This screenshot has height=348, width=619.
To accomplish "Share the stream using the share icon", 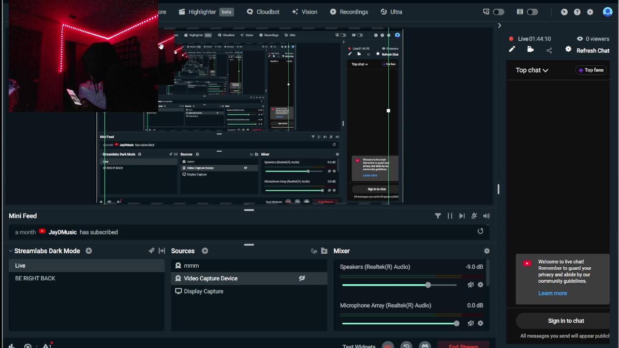I will [549, 50].
